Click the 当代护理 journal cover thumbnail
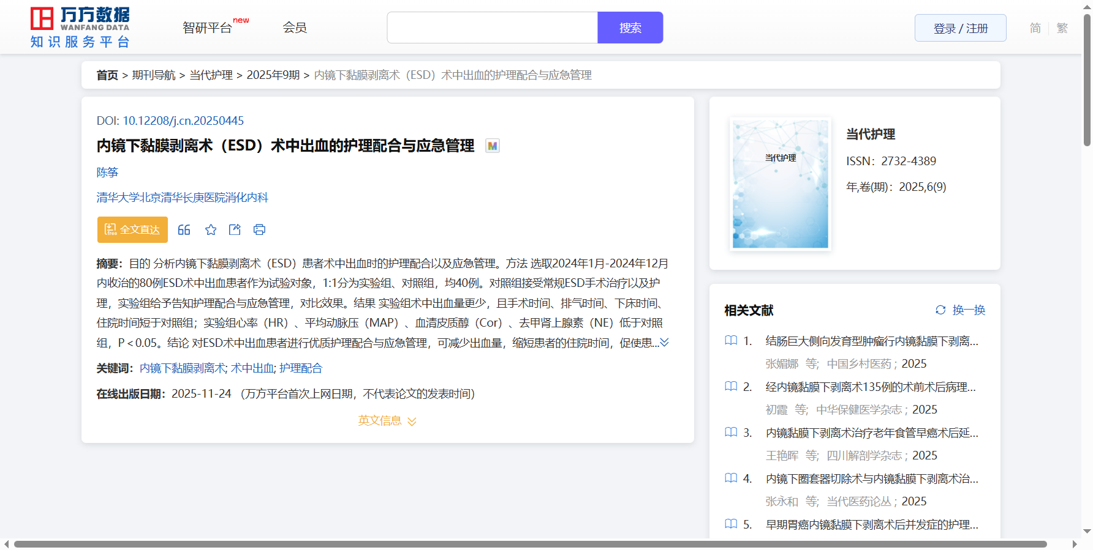 click(x=780, y=184)
